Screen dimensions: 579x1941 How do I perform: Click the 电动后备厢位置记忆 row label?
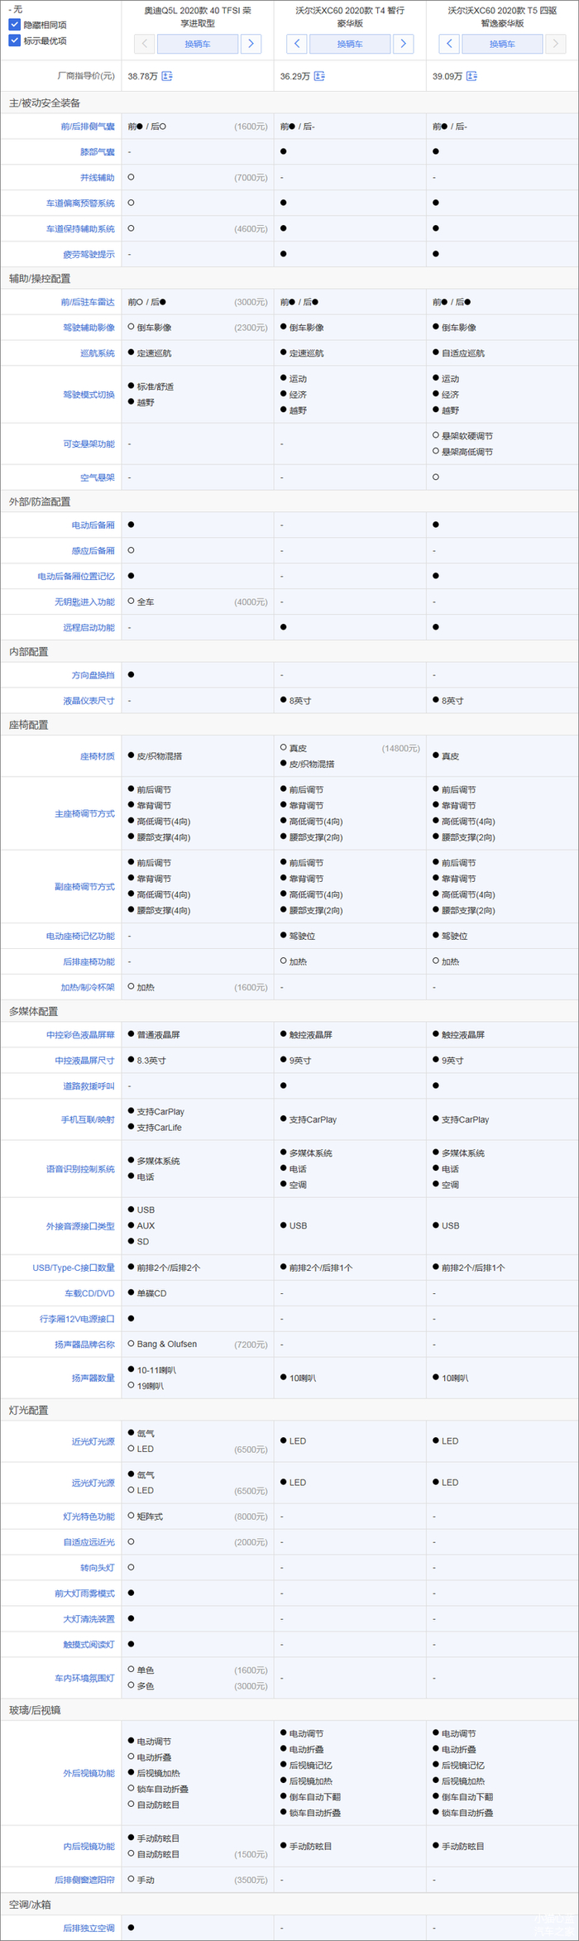[x=76, y=577]
